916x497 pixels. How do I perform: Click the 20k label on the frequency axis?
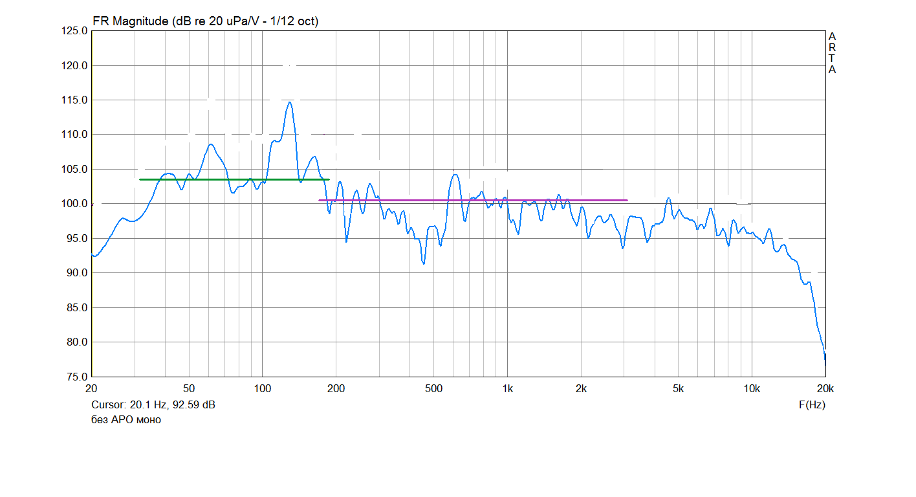(825, 389)
